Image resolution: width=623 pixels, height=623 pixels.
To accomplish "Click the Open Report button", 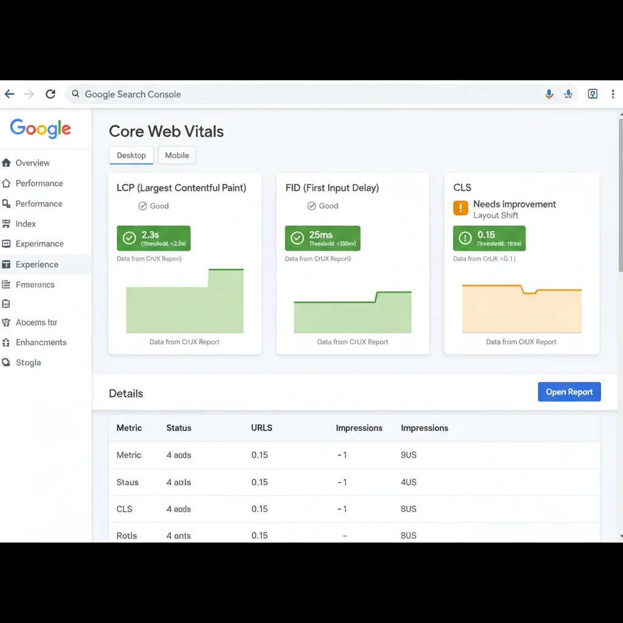I will pyautogui.click(x=569, y=392).
